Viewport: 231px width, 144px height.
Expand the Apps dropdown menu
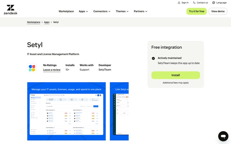[83, 11]
